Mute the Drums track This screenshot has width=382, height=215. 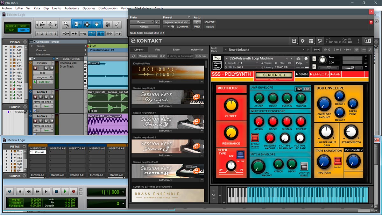click(x=52, y=68)
